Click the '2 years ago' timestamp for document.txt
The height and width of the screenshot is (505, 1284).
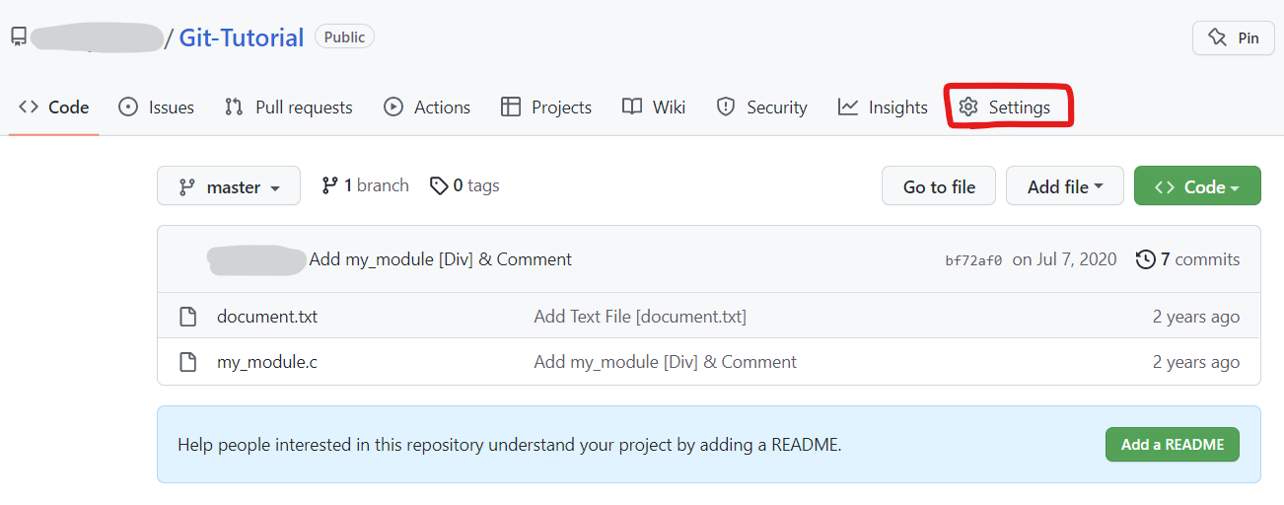coord(1196,317)
